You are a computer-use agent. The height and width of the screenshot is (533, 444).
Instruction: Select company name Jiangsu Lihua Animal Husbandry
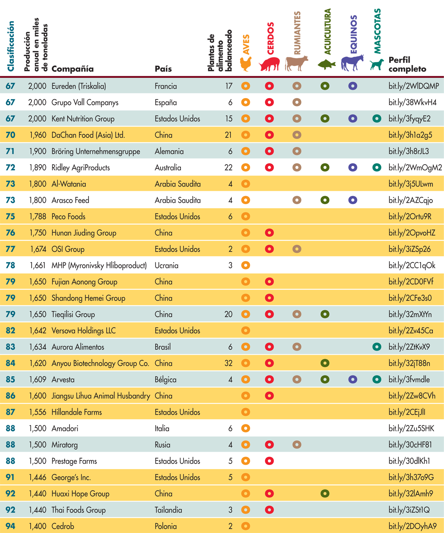click(x=101, y=396)
